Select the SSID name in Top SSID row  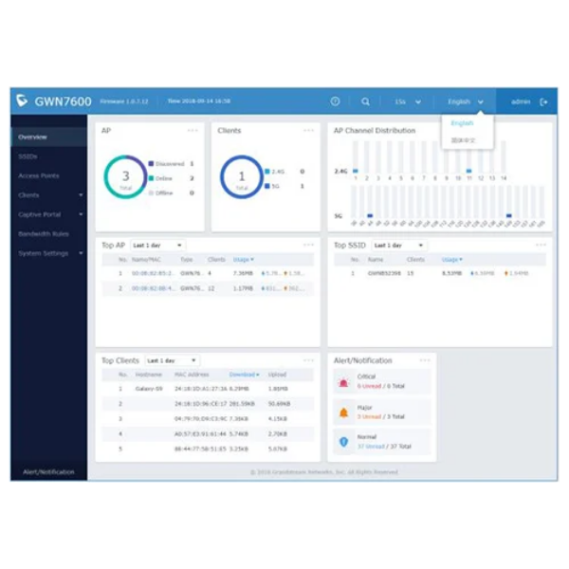(x=384, y=273)
